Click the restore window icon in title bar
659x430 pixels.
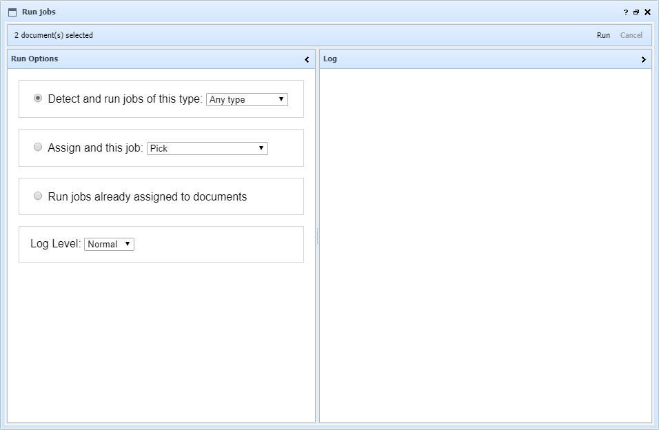[636, 12]
